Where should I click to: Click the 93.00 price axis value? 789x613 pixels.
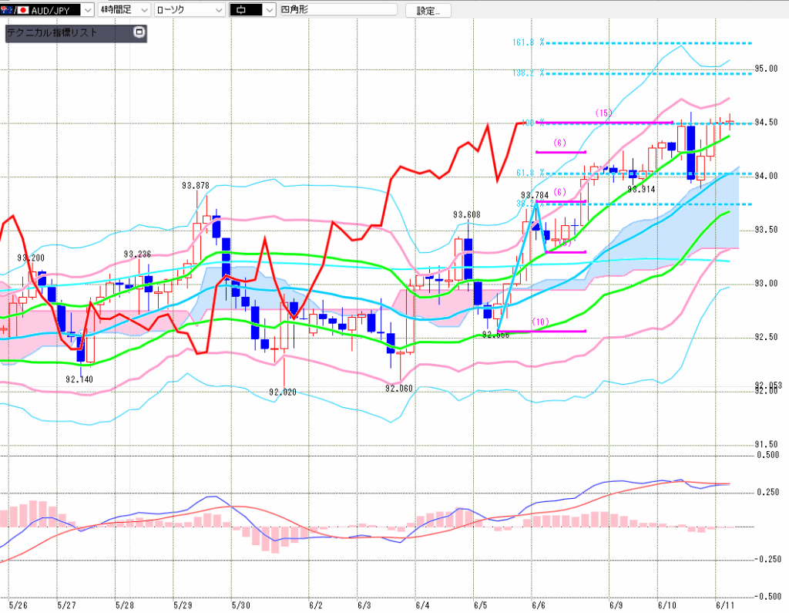click(766, 284)
